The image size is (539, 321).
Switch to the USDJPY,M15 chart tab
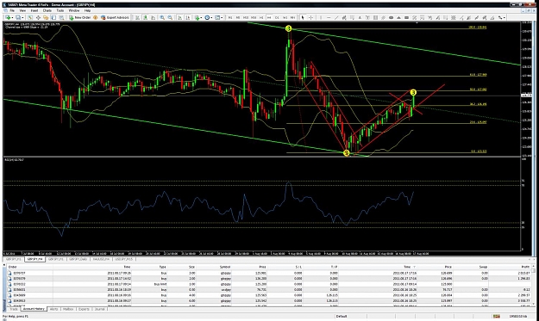[x=123, y=259]
